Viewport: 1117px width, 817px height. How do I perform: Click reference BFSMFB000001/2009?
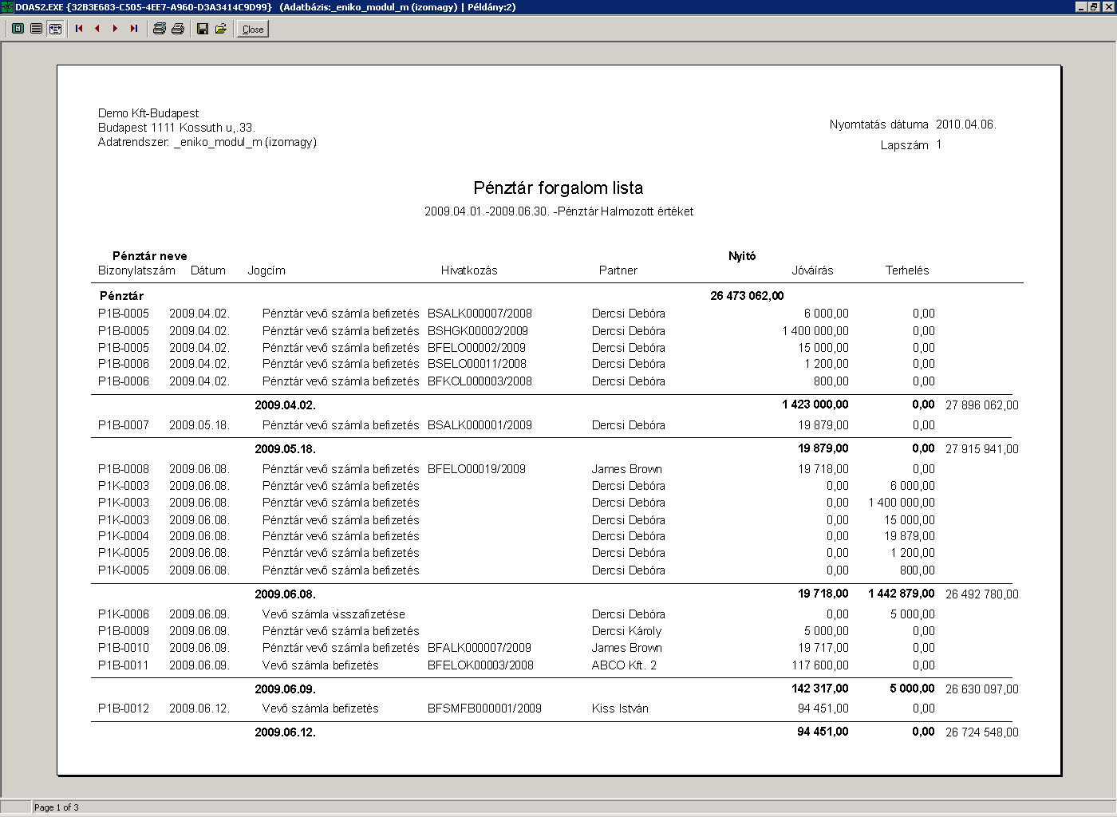(x=484, y=708)
